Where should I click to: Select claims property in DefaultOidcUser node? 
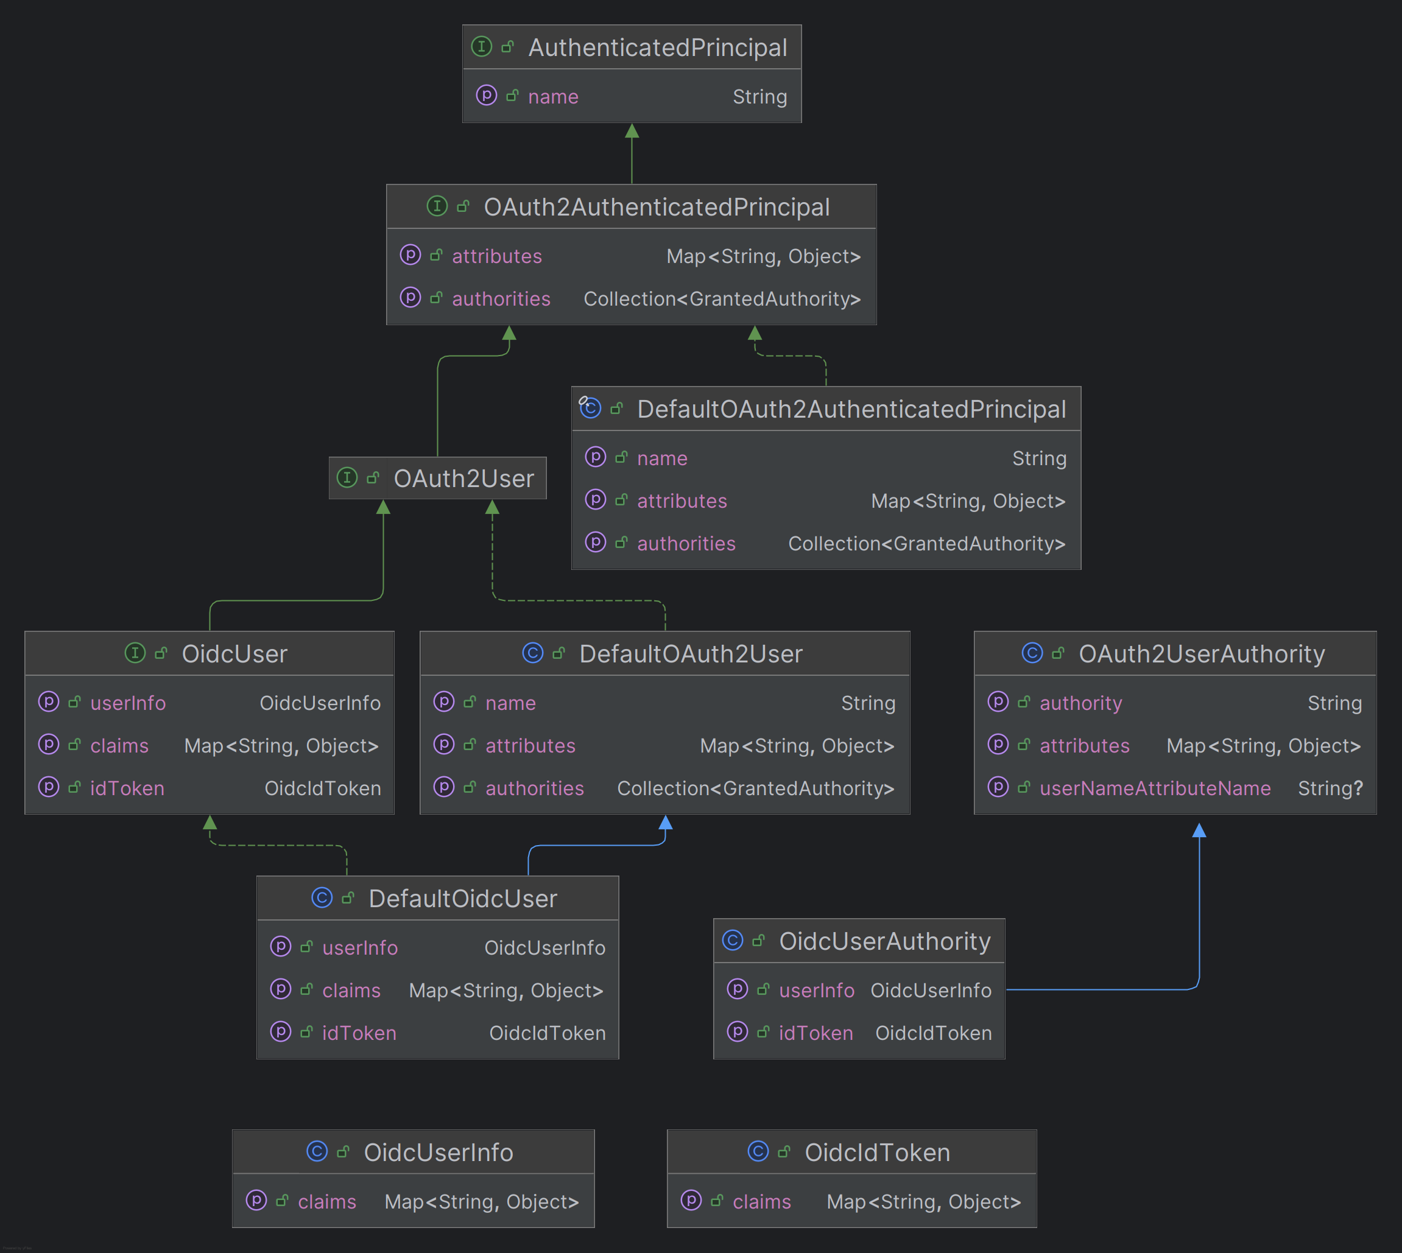(x=351, y=990)
